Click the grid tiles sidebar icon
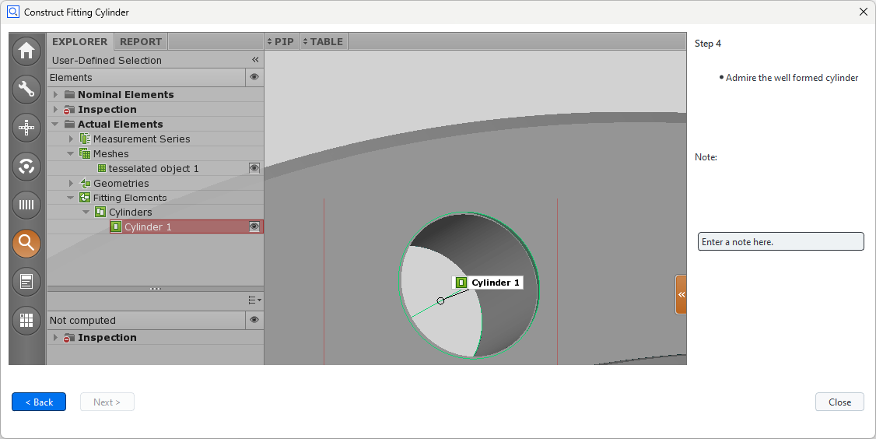Screen dimensions: 876x439 point(26,320)
